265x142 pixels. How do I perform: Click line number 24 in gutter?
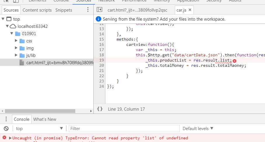click(101, 86)
